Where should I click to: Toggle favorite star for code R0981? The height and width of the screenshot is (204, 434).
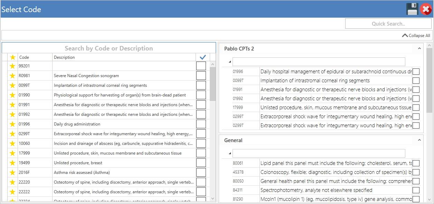(x=13, y=76)
